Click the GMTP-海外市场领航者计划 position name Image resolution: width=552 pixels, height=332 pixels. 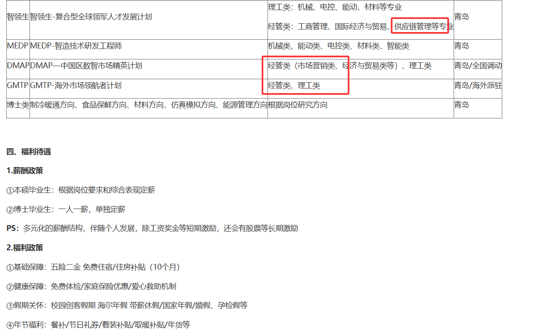(76, 86)
